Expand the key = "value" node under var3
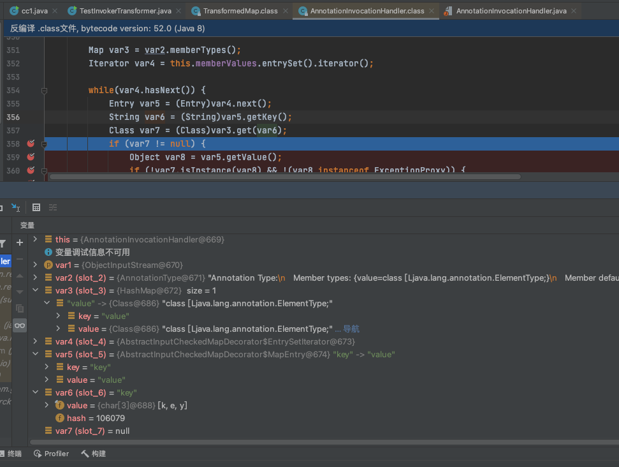Viewport: 619px width, 467px height. [x=58, y=316]
